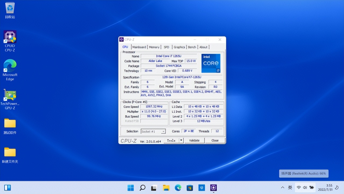Open the Bench tab in CPU-Z

tap(192, 47)
